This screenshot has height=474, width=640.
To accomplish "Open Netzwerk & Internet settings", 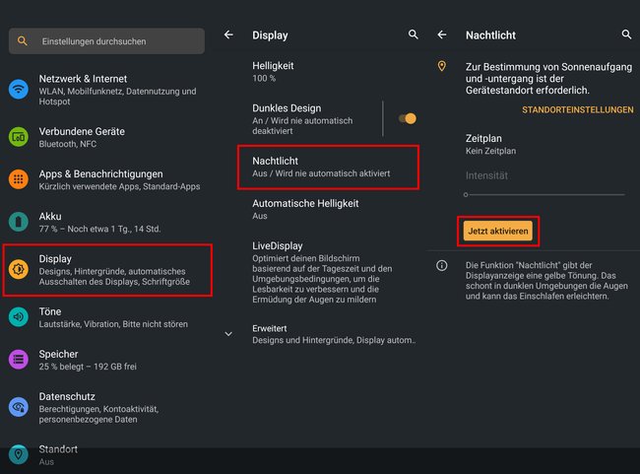I will pyautogui.click(x=107, y=90).
